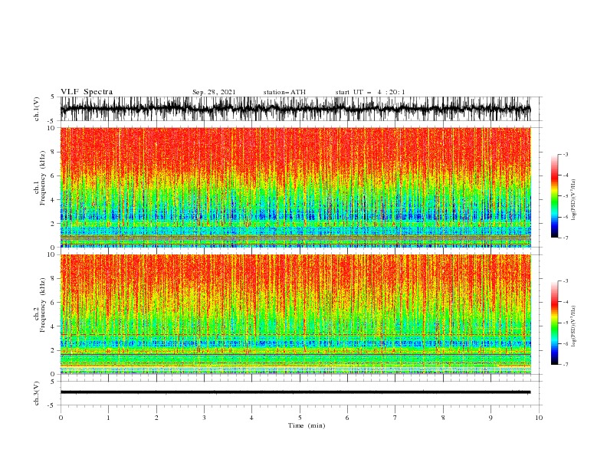Click time-axis tick label '10' at right end
607x469 pixels.
539,418
